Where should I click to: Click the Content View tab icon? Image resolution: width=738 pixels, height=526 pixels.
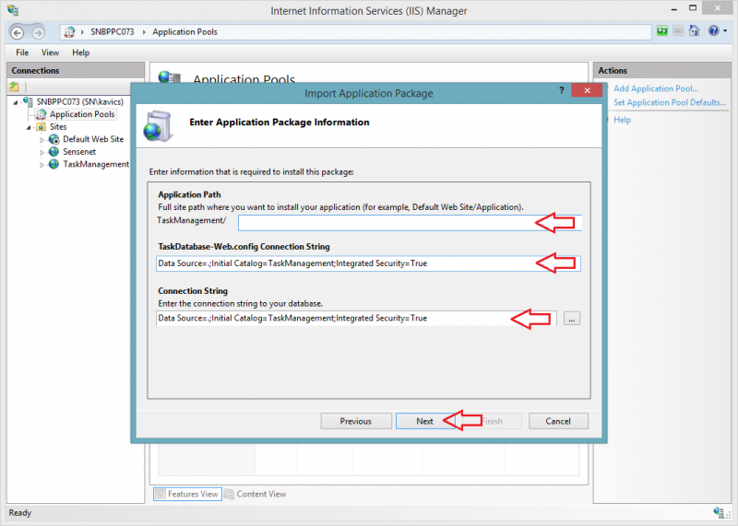pos(229,494)
